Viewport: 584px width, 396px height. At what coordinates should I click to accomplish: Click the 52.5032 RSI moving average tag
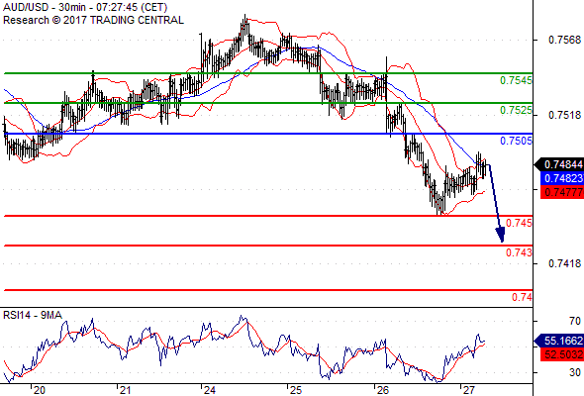click(x=562, y=354)
